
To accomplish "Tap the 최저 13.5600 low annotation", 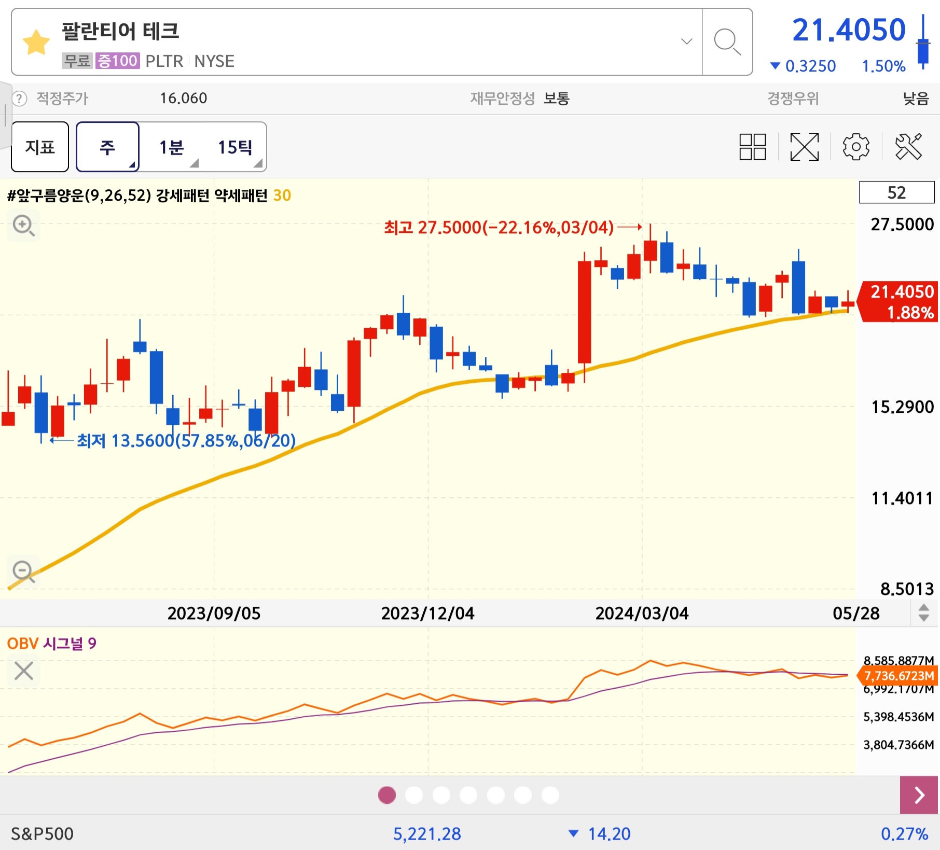I will click(x=186, y=441).
